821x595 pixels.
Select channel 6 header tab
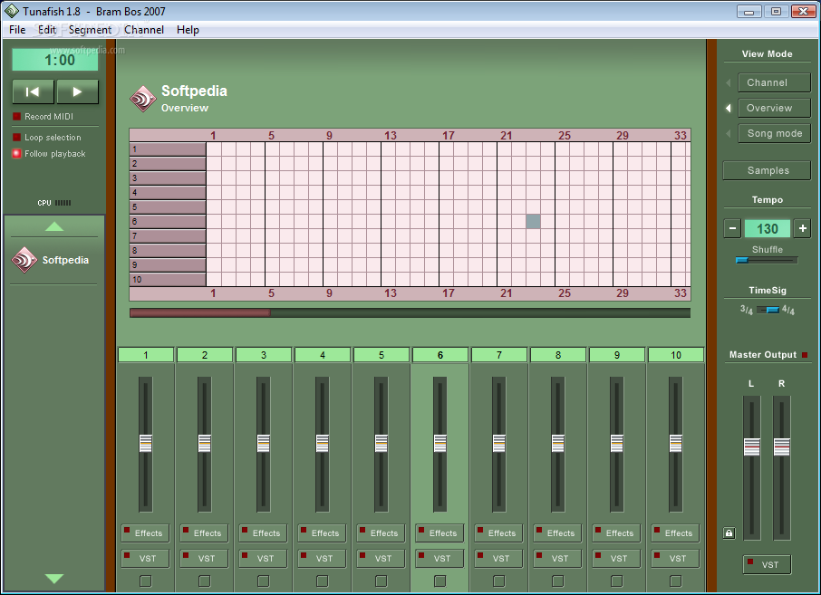pos(439,355)
